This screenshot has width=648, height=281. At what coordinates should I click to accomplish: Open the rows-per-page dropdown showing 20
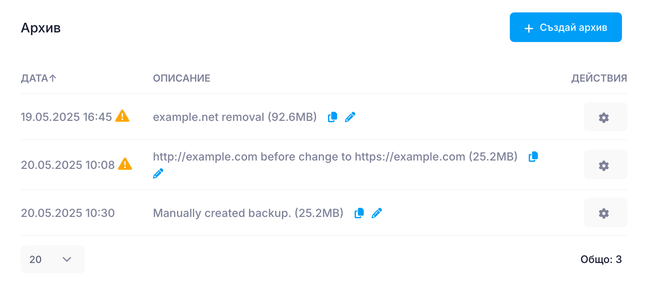tap(52, 259)
